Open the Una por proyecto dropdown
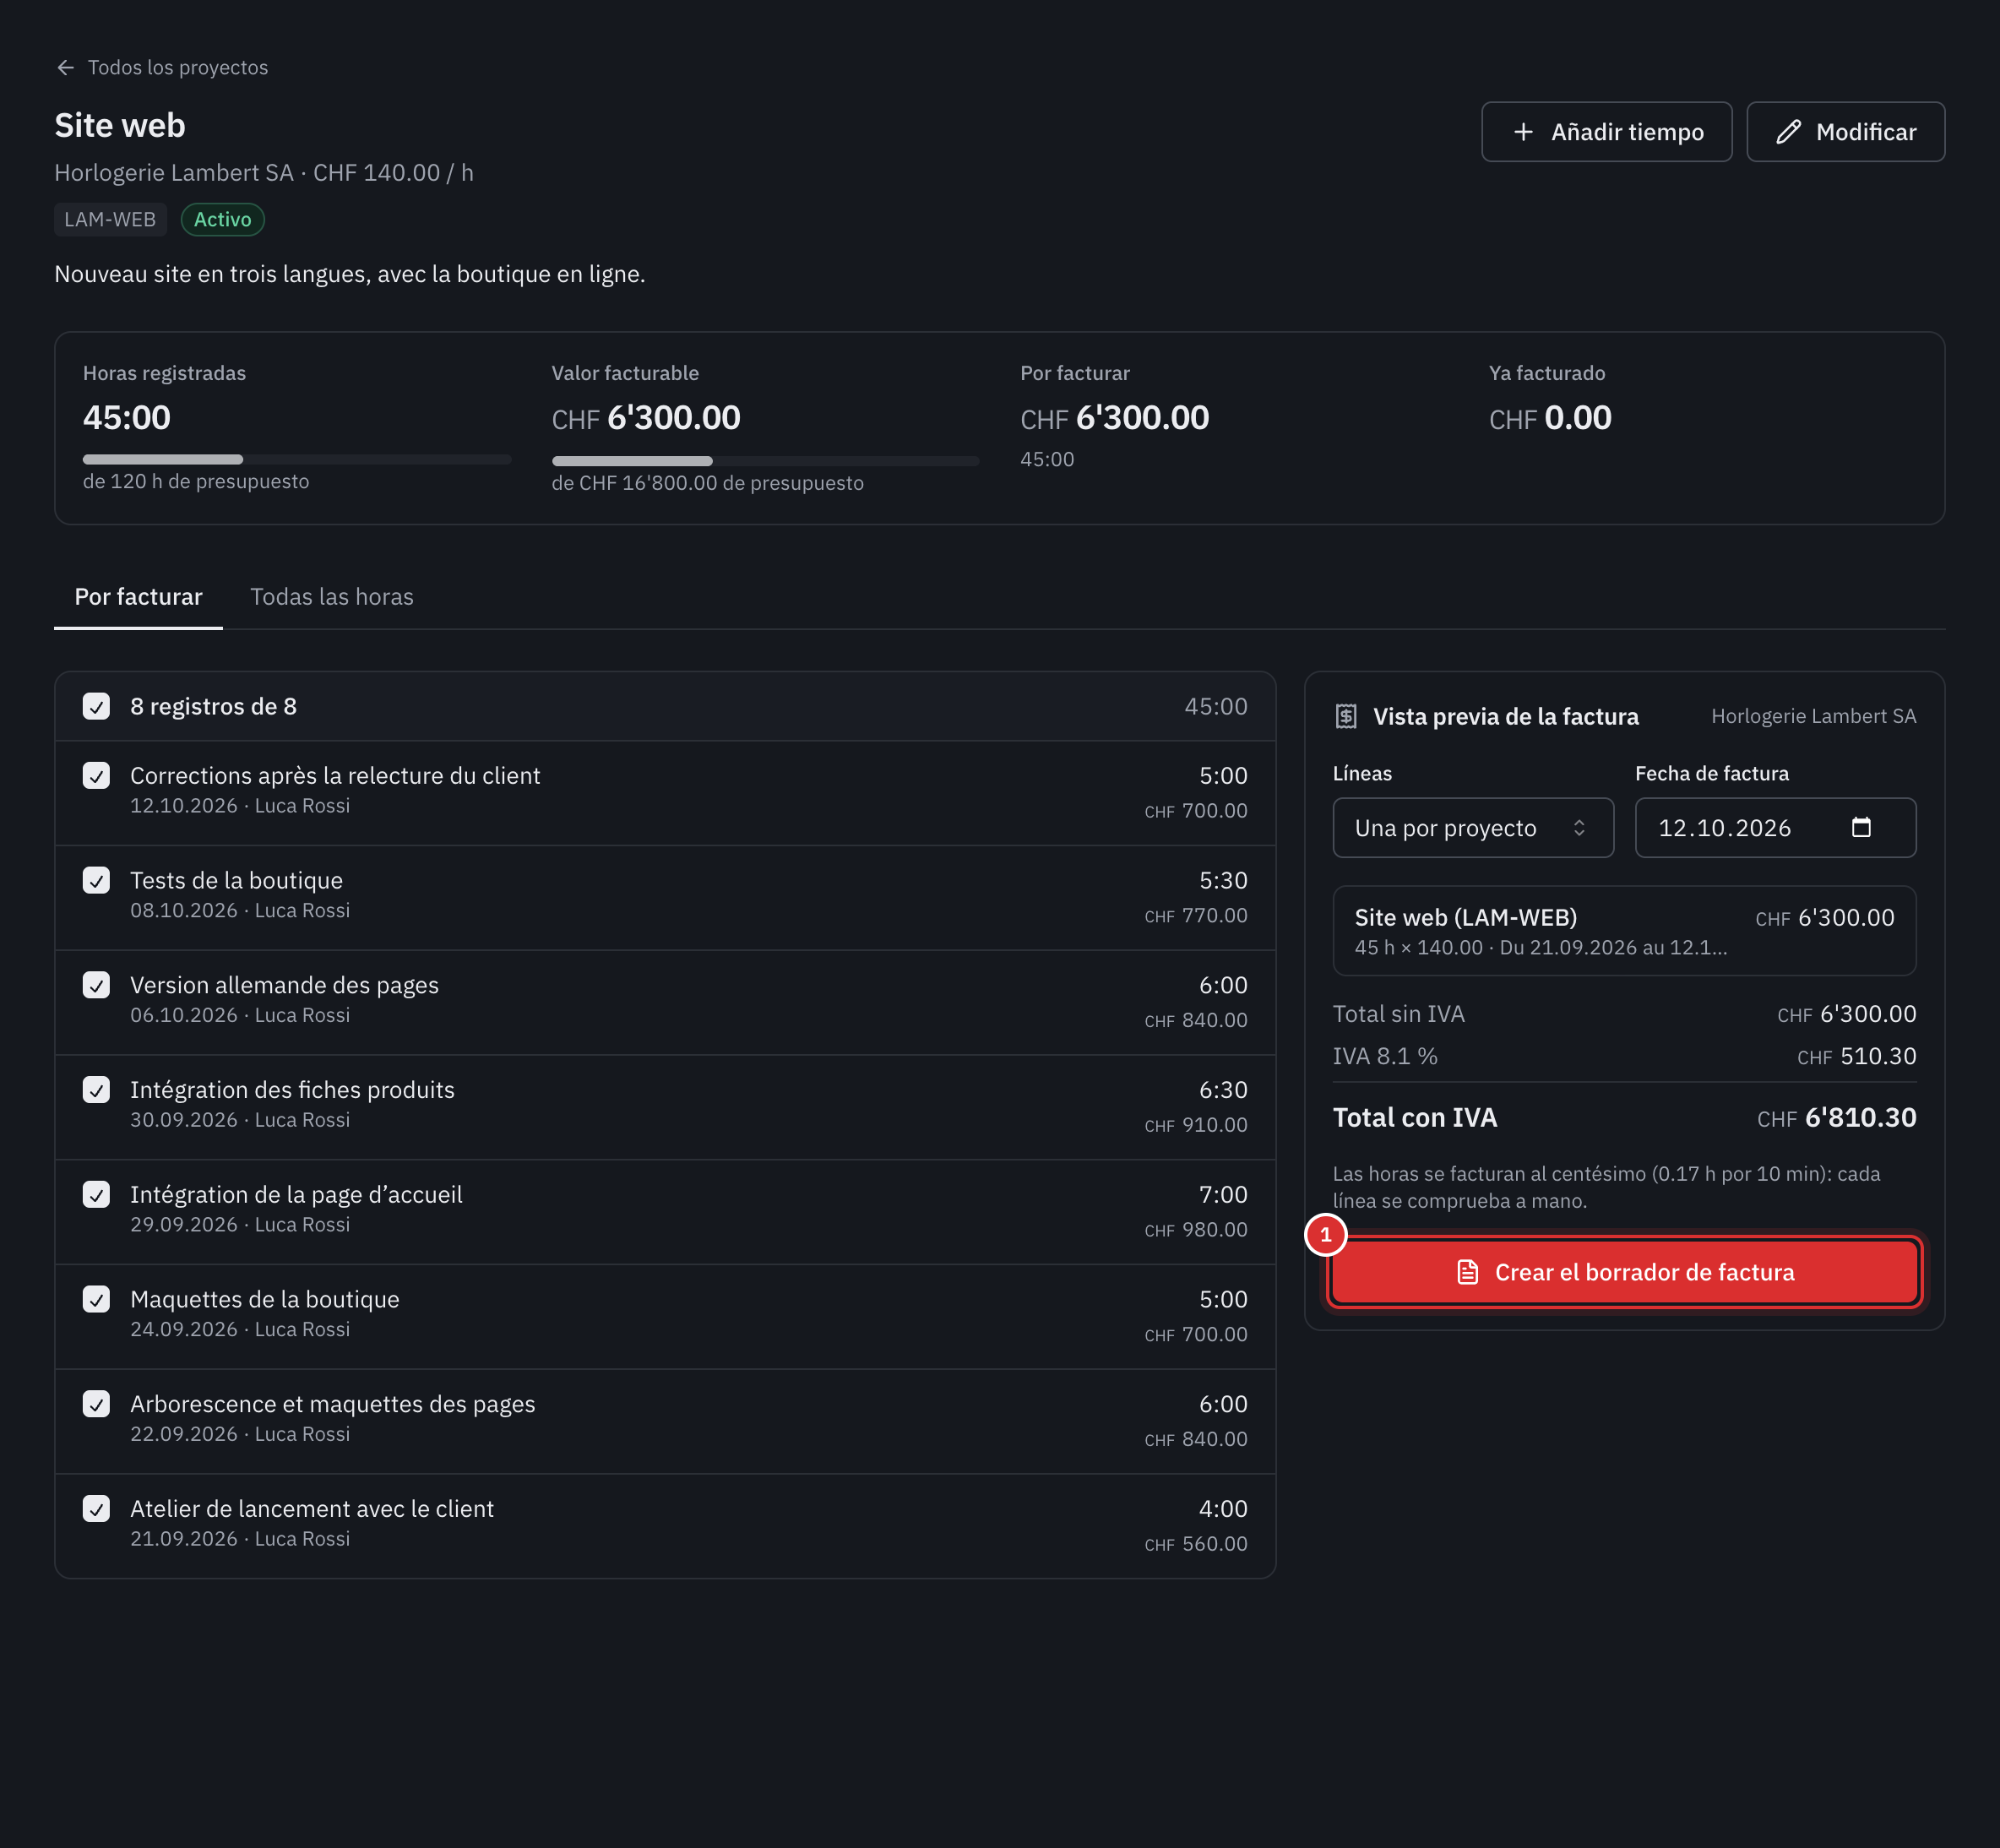This screenshot has width=2000, height=1848. [x=1473, y=827]
